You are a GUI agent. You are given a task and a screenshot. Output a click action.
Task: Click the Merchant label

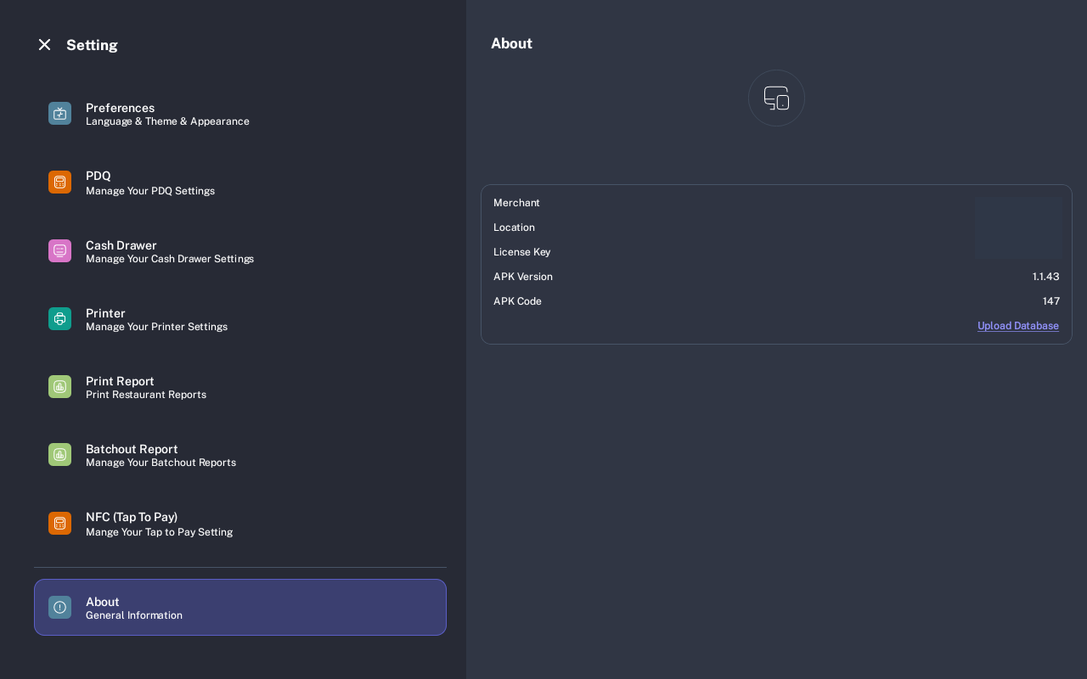click(x=516, y=203)
